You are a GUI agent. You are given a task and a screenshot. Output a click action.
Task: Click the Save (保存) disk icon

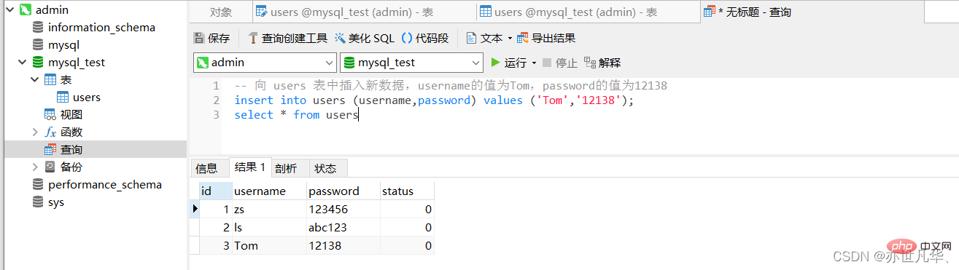tap(199, 39)
